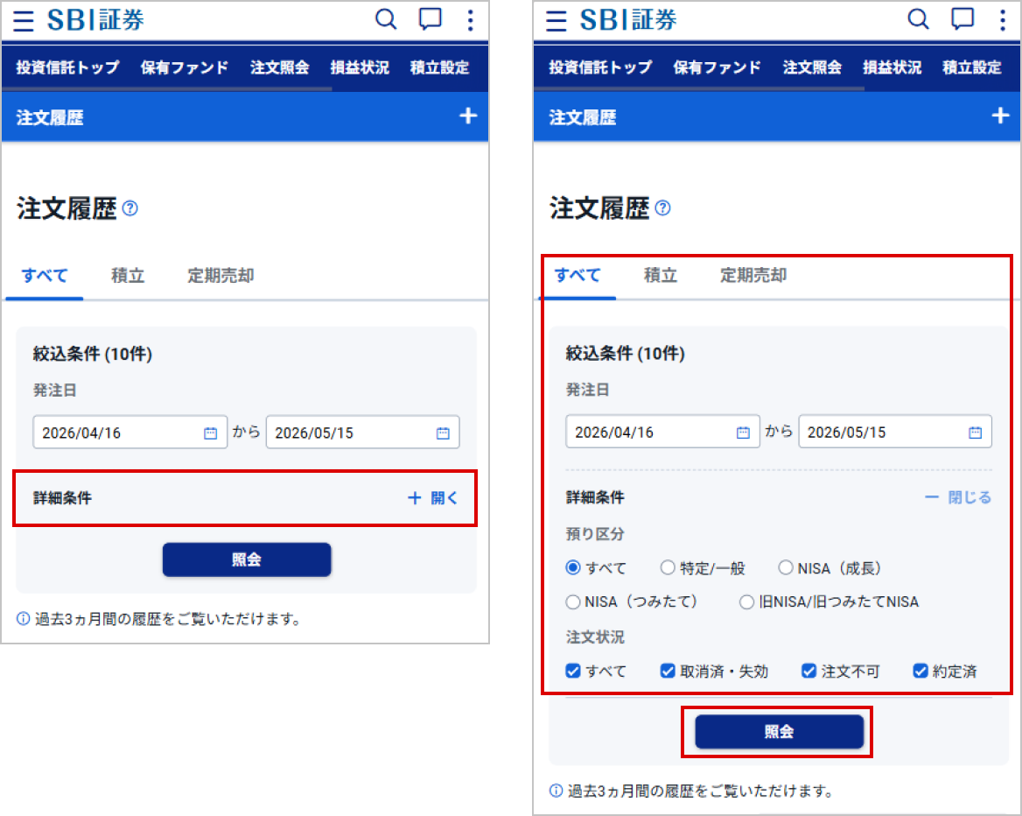
Task: Tap search icon in right screen header
Action: point(919,19)
